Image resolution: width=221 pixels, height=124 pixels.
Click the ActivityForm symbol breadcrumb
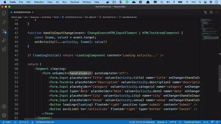point(107,17)
